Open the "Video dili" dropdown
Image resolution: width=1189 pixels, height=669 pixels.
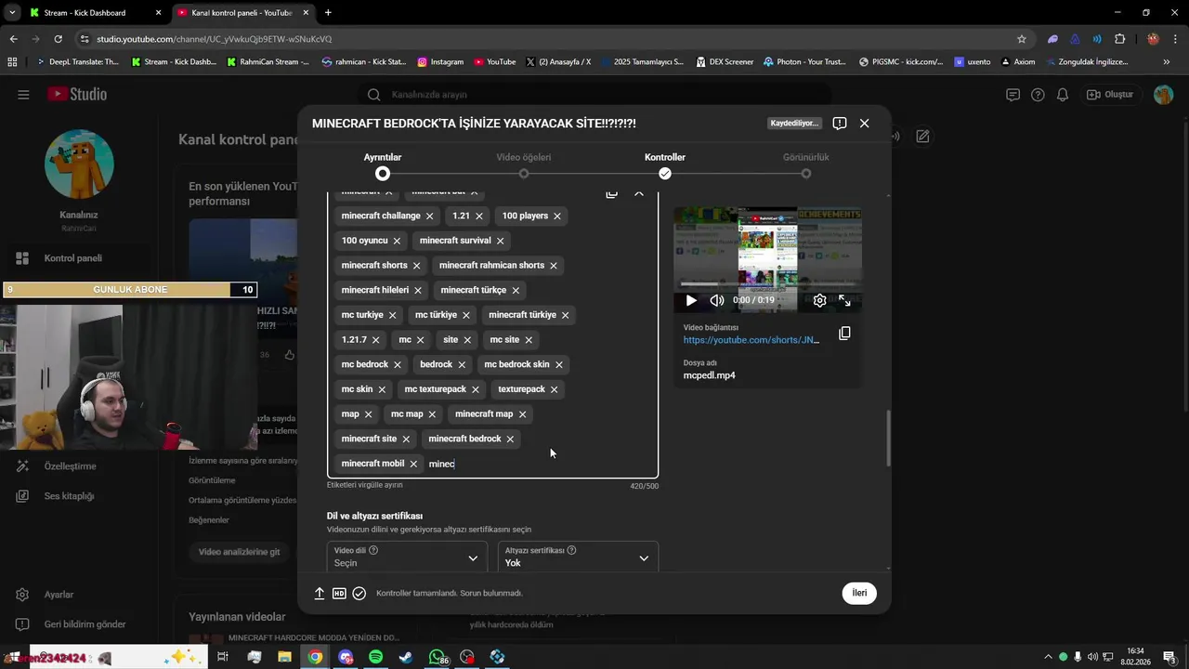pyautogui.click(x=406, y=557)
